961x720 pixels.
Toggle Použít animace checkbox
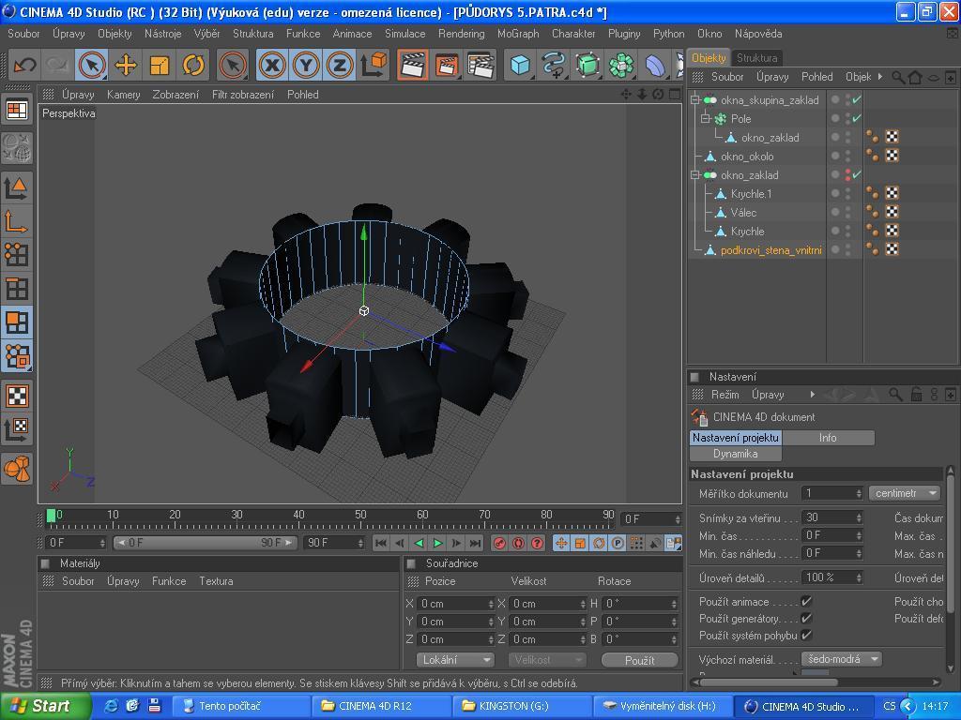pyautogui.click(x=806, y=601)
